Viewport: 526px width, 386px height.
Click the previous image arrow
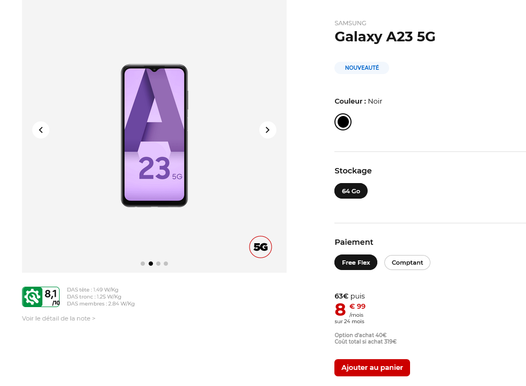coord(41,130)
